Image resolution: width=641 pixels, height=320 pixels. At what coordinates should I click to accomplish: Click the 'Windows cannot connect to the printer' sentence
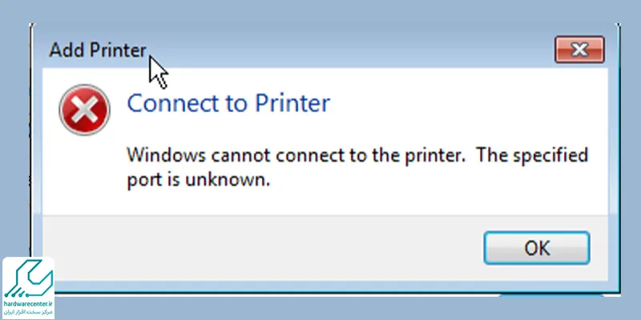pos(296,155)
